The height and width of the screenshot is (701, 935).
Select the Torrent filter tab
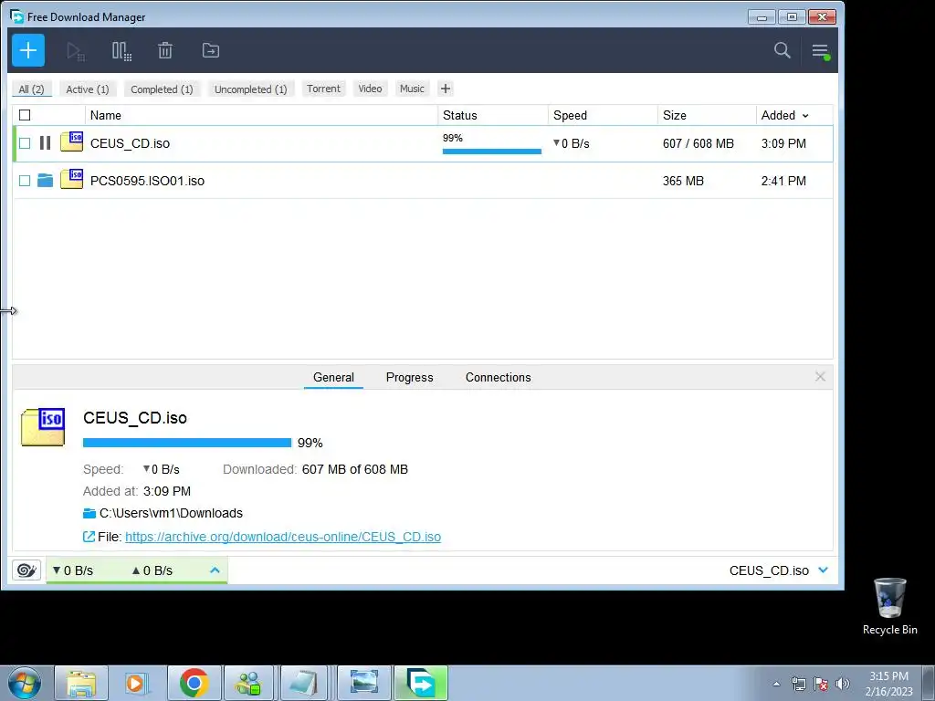point(324,89)
